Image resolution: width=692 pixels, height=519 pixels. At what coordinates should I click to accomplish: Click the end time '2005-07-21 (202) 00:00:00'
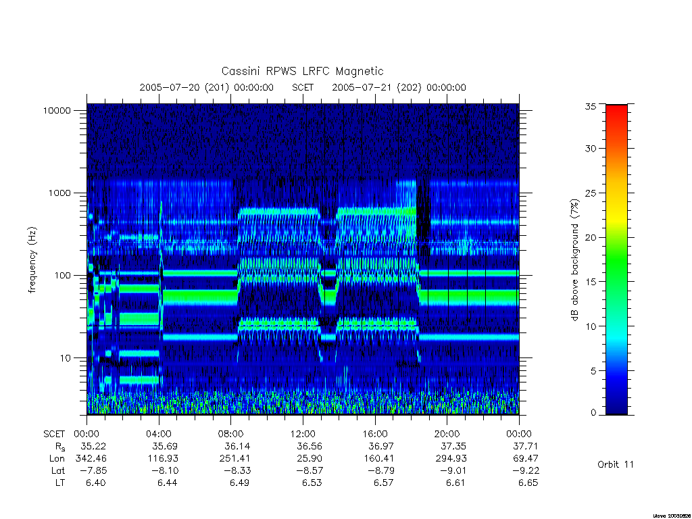click(399, 87)
